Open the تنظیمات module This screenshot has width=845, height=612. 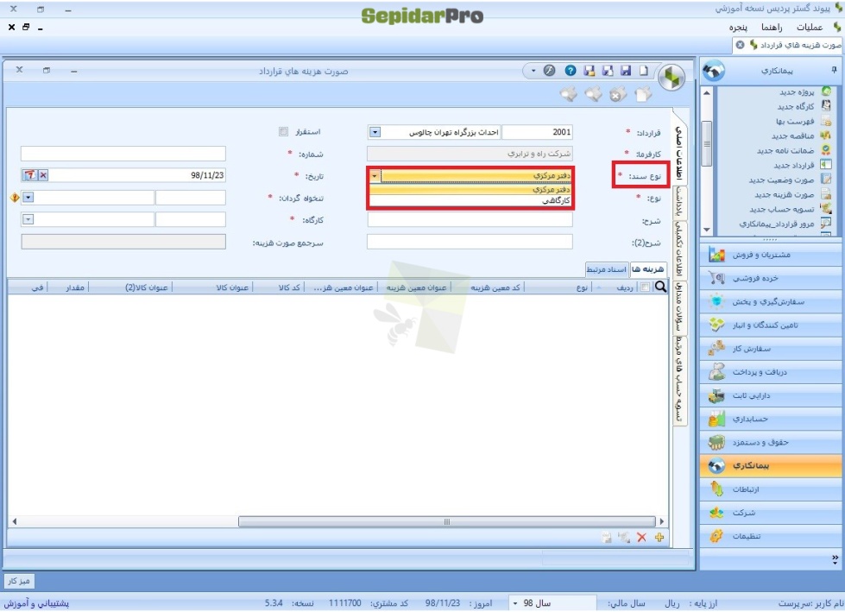(x=771, y=536)
